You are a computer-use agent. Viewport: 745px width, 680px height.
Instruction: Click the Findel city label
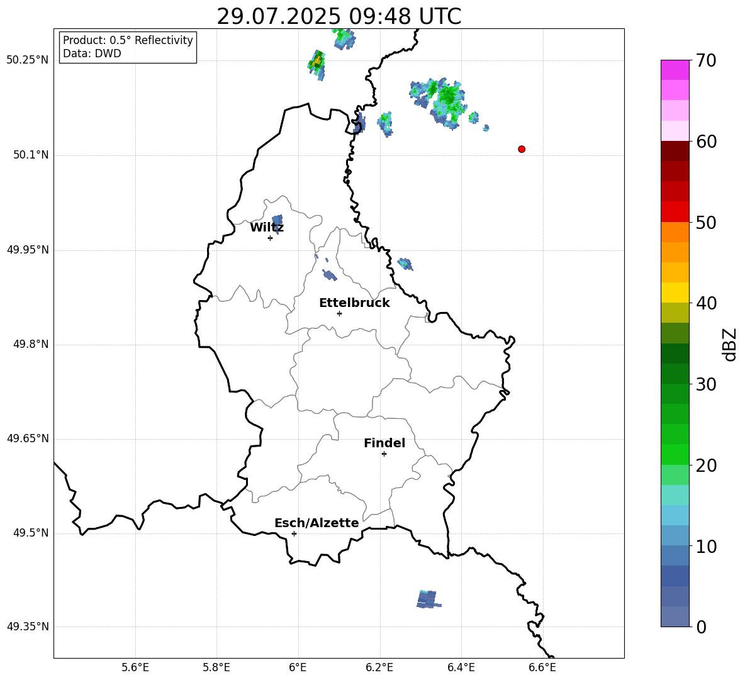tap(384, 443)
